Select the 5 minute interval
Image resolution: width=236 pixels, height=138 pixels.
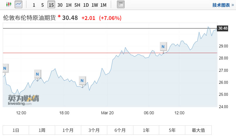[43, 5]
